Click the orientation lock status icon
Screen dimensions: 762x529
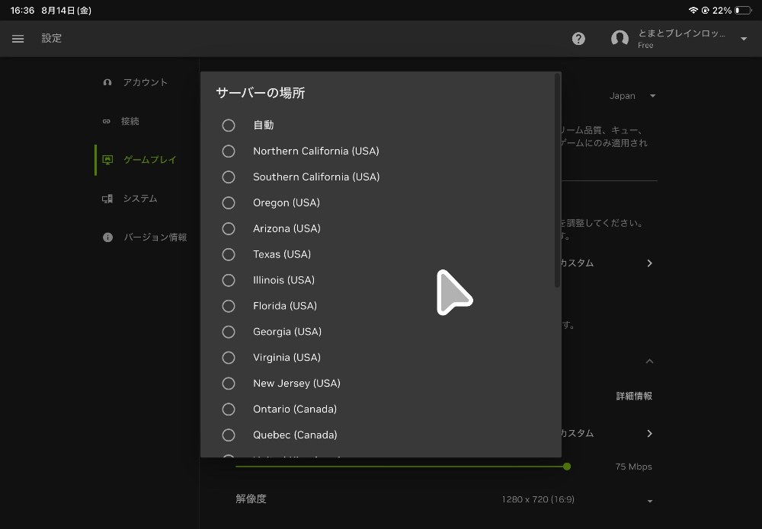tap(705, 10)
